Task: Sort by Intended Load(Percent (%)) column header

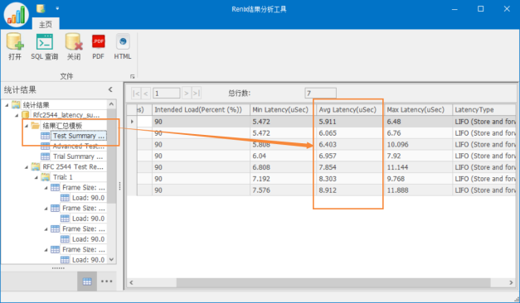Action: click(201, 109)
